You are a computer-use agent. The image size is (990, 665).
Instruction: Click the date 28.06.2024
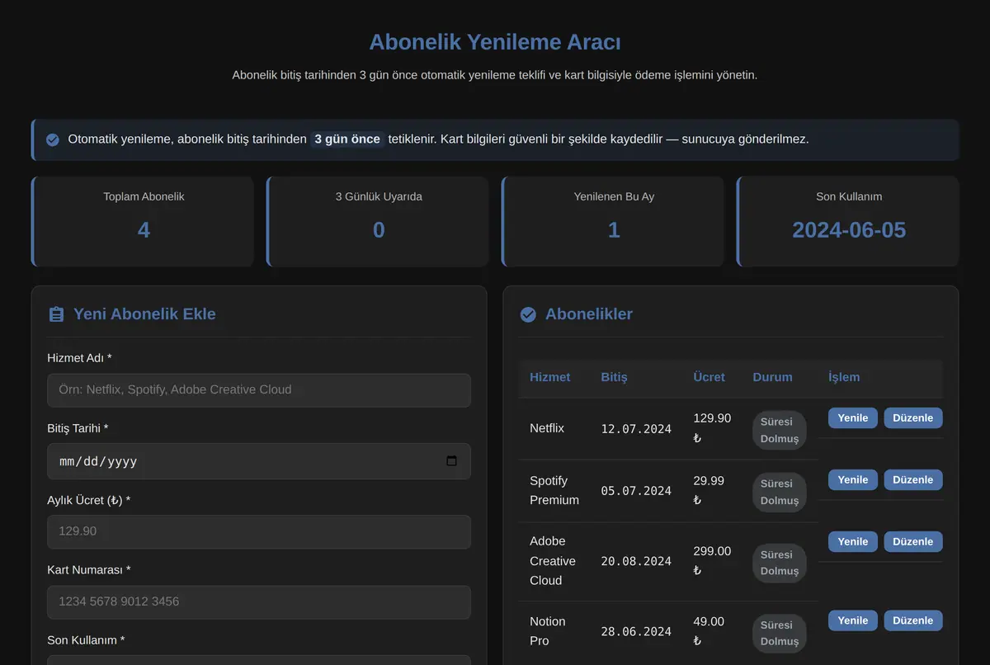click(x=636, y=632)
